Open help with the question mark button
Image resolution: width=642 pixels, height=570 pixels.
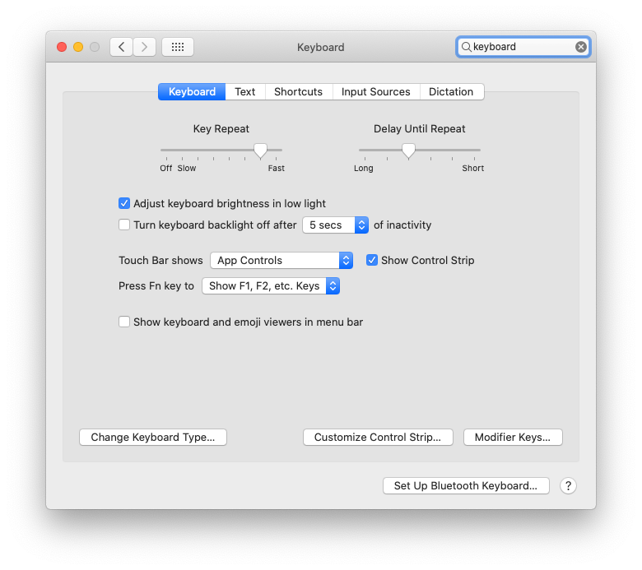tap(568, 486)
